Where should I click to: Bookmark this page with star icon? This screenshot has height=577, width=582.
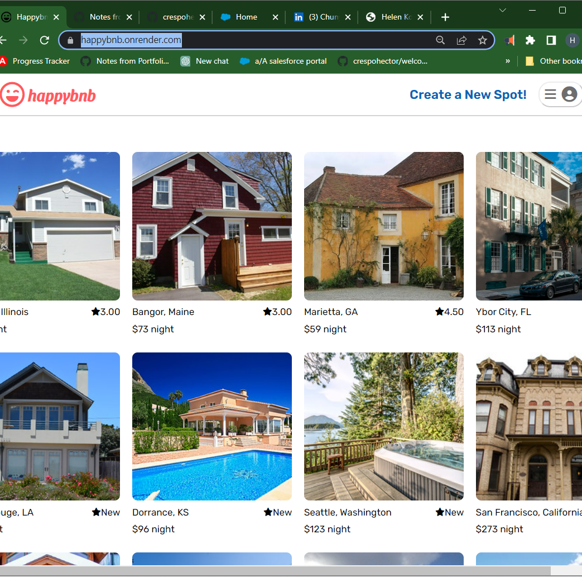click(x=482, y=40)
